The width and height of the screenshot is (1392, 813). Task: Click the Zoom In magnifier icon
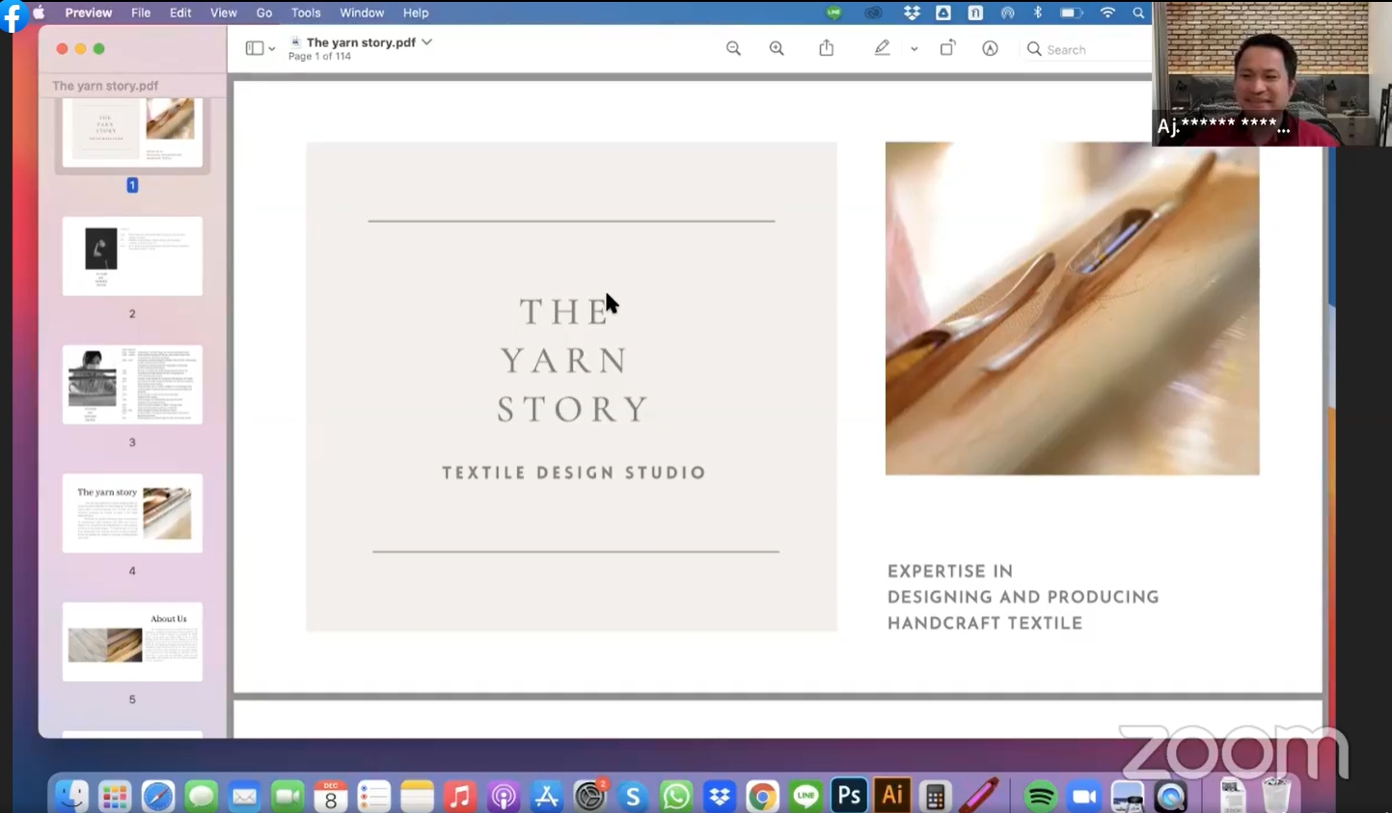point(777,48)
